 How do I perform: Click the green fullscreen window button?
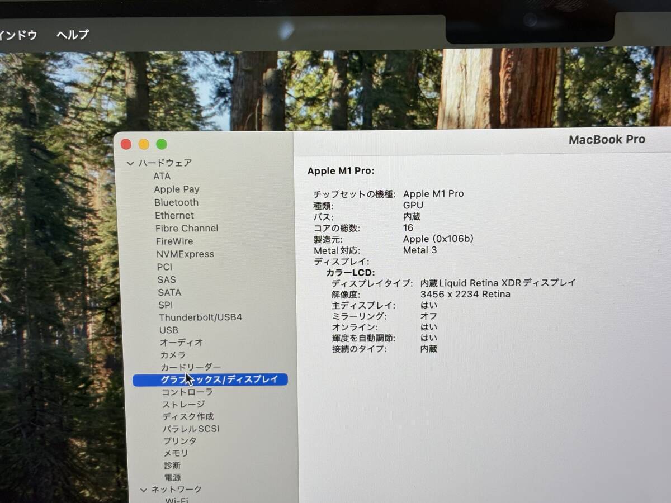pyautogui.click(x=162, y=144)
